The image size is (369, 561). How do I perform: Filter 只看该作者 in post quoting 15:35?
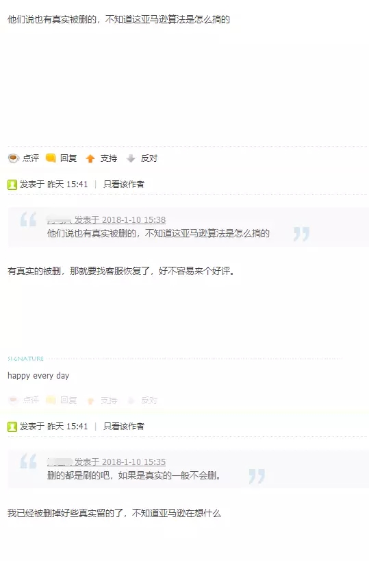pyautogui.click(x=124, y=427)
